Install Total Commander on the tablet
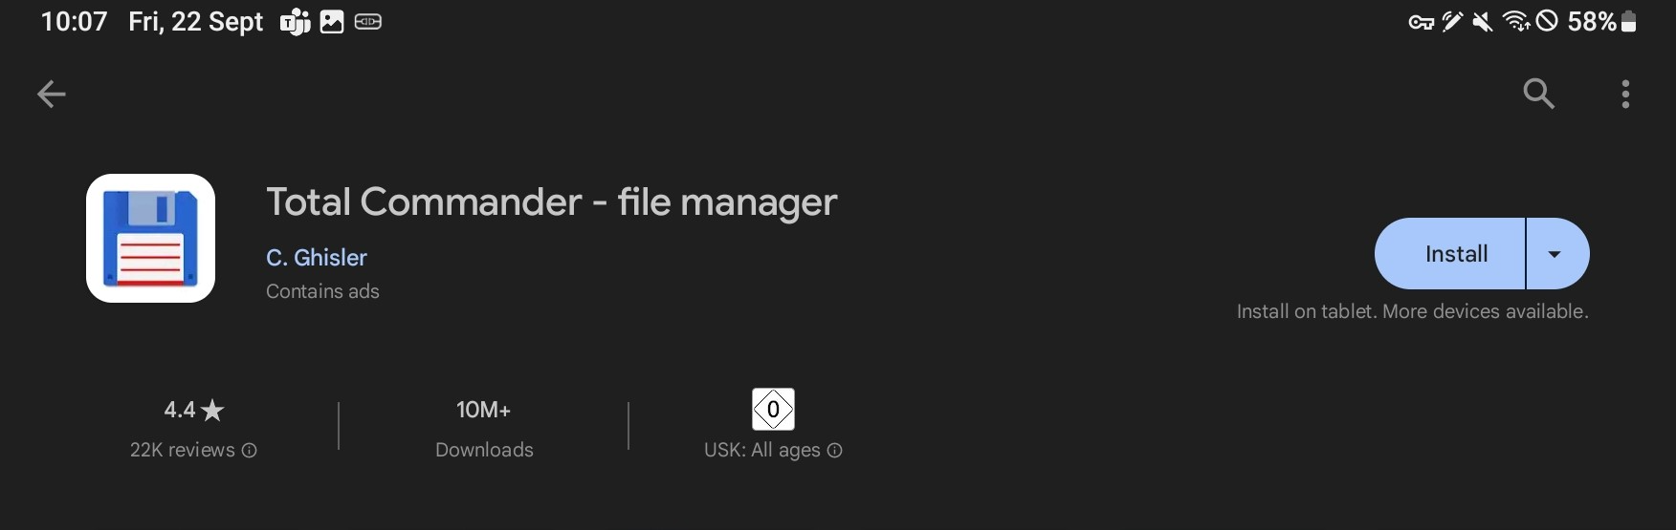 pyautogui.click(x=1450, y=253)
